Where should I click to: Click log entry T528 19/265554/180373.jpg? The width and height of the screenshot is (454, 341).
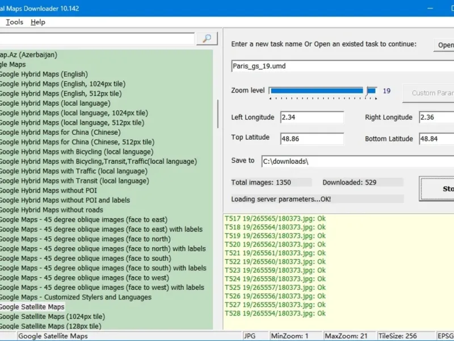(x=275, y=313)
